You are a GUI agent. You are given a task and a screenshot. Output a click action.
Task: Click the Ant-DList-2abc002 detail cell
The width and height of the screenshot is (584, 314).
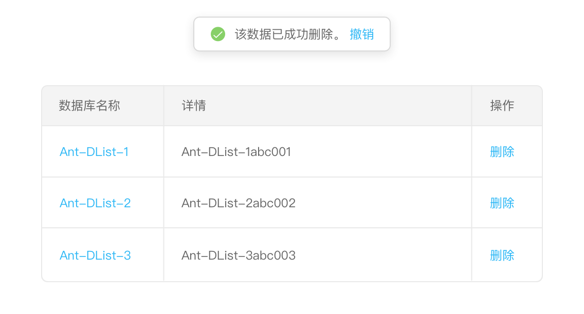[239, 203]
